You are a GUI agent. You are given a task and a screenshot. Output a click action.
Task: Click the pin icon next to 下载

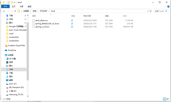pos(25,16)
